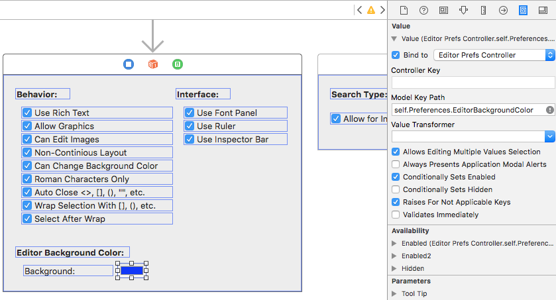Open the File inspector
The image size is (556, 300).
point(404,11)
